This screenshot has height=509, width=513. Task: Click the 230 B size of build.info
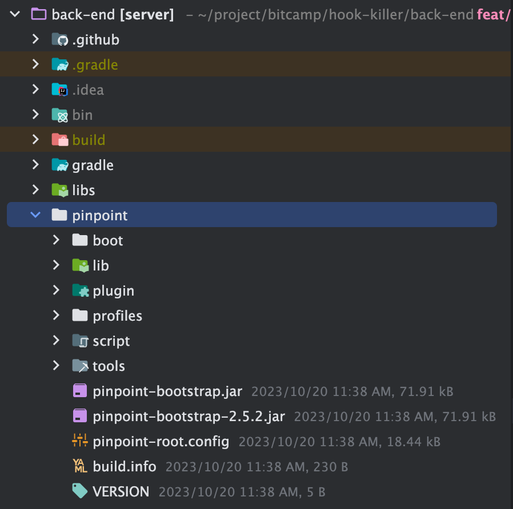[330, 467]
